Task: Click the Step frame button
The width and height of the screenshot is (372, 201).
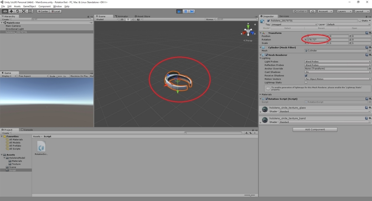Action: [192, 11]
